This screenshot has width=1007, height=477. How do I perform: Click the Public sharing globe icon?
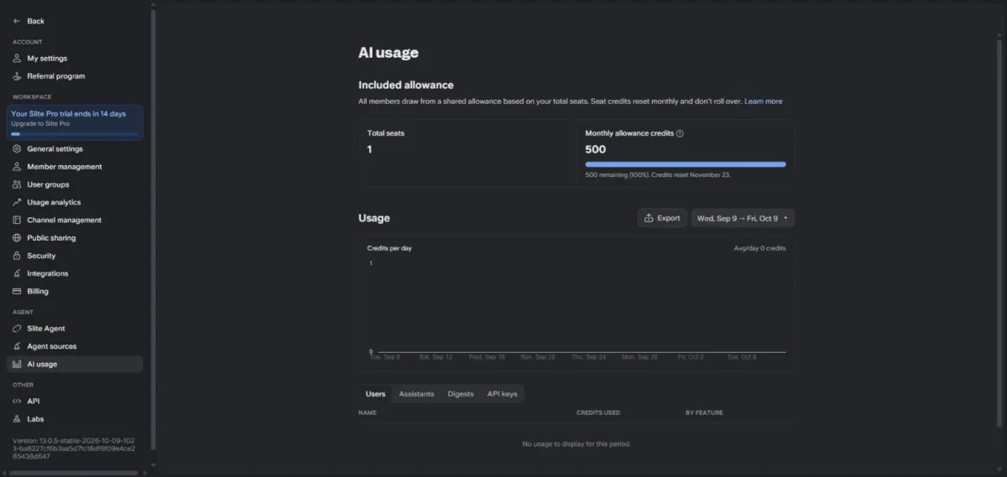click(x=17, y=238)
